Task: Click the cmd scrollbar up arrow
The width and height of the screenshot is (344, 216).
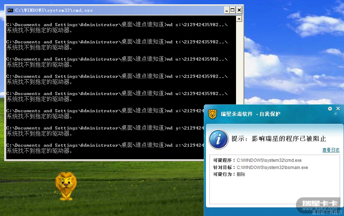Action: tap(239, 19)
